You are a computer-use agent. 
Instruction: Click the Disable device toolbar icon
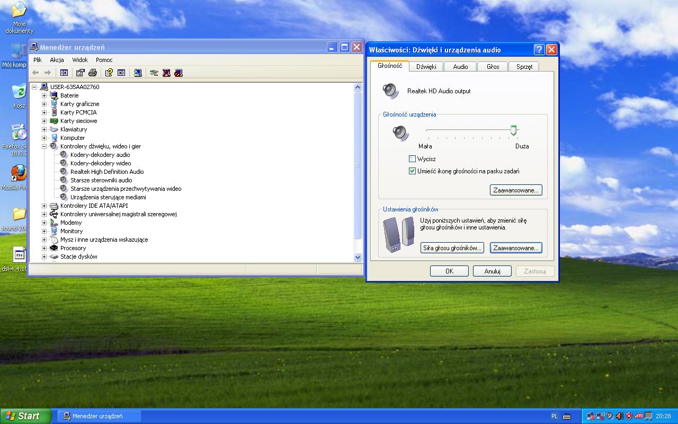click(178, 73)
